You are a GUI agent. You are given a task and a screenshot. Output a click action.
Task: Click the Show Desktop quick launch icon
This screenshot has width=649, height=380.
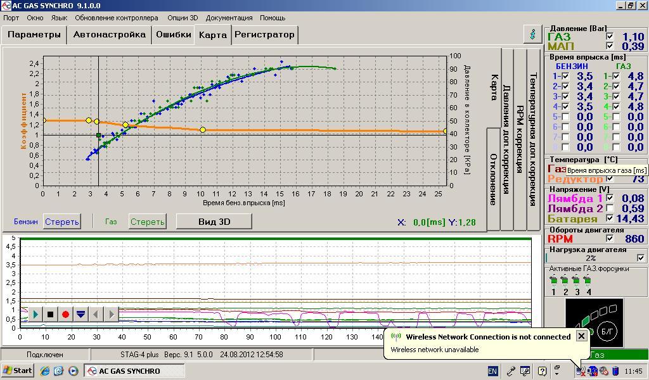point(59,371)
